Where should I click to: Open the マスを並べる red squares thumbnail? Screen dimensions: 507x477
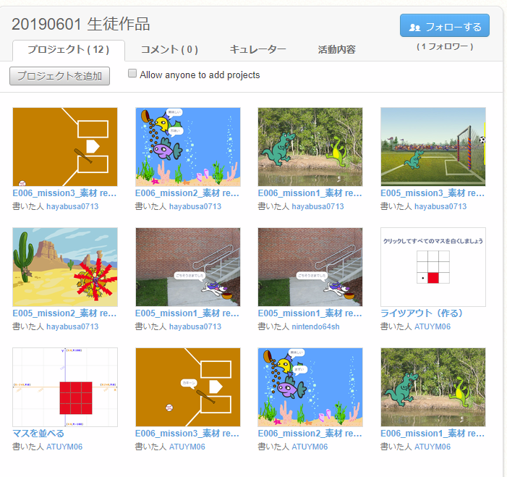65,387
